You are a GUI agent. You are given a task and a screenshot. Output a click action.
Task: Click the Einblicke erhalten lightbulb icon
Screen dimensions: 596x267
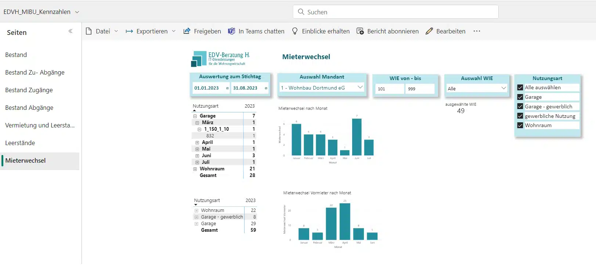click(295, 31)
